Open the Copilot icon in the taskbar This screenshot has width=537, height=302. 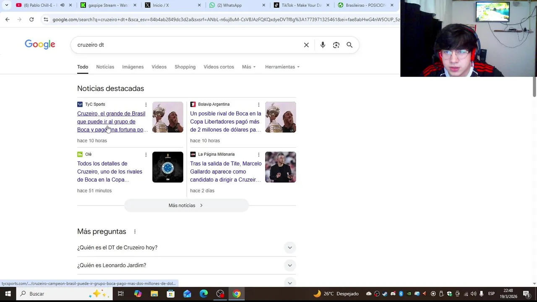[x=138, y=294]
